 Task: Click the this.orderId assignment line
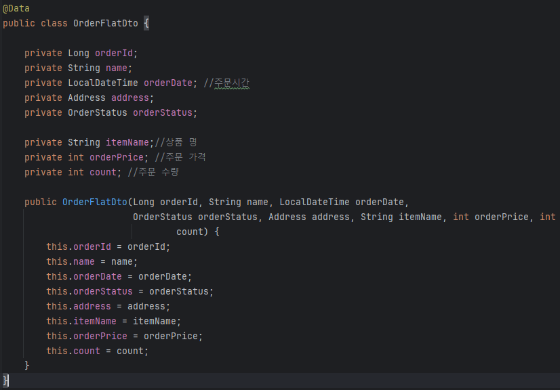pos(108,247)
